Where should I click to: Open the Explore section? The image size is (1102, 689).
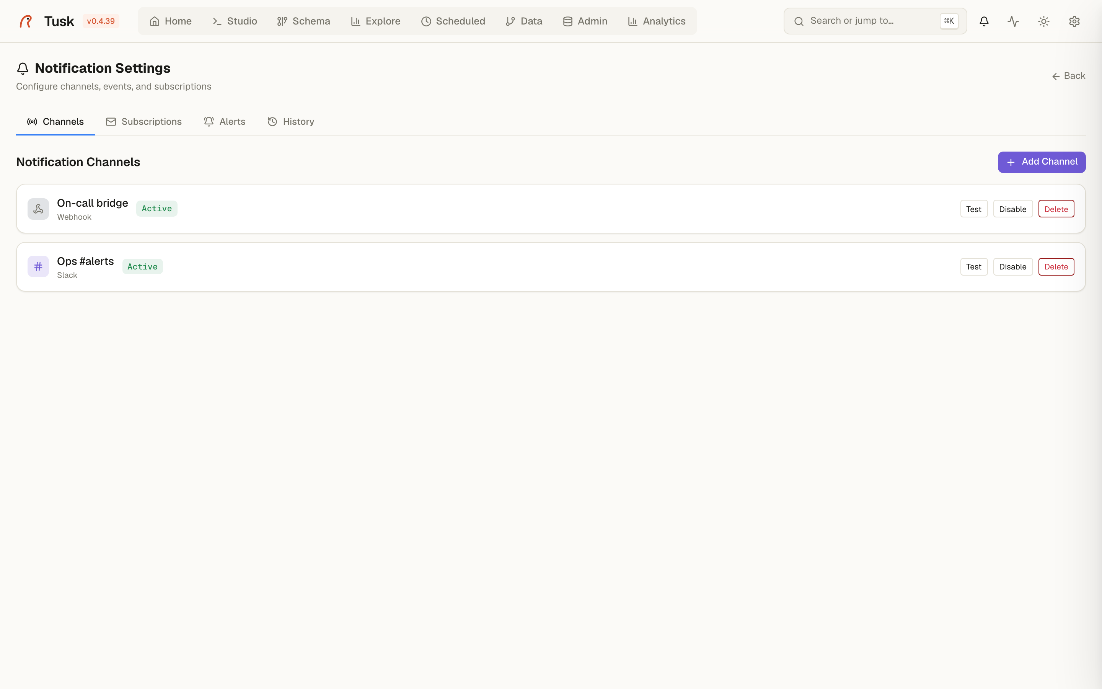pyautogui.click(x=376, y=21)
